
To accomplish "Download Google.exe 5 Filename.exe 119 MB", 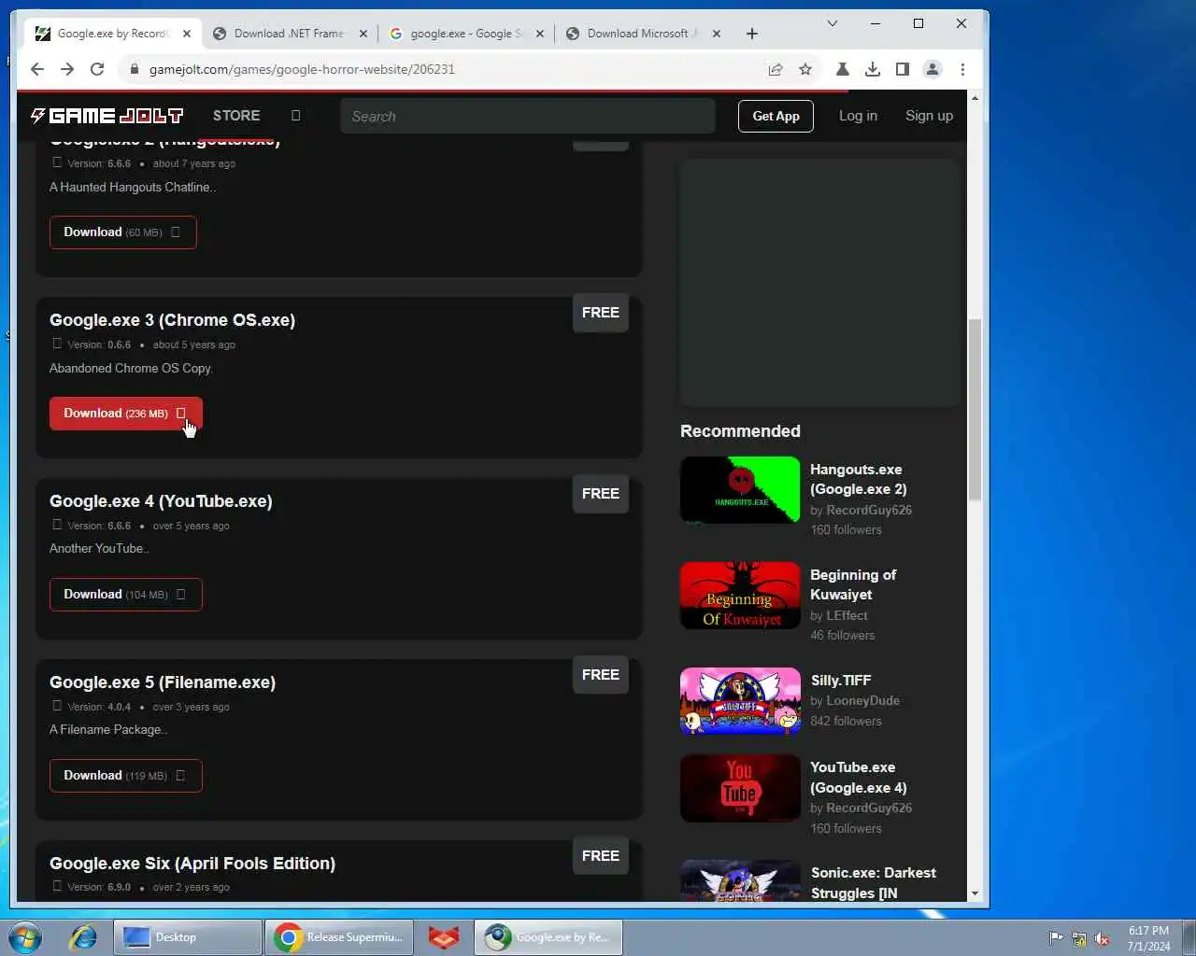I will point(125,776).
